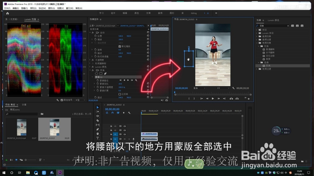Hide the V1 track output eye

coord(125,134)
